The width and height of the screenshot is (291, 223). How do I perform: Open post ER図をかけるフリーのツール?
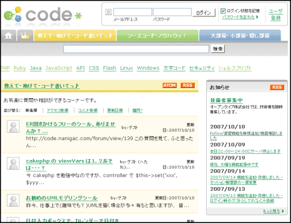click(x=70, y=127)
